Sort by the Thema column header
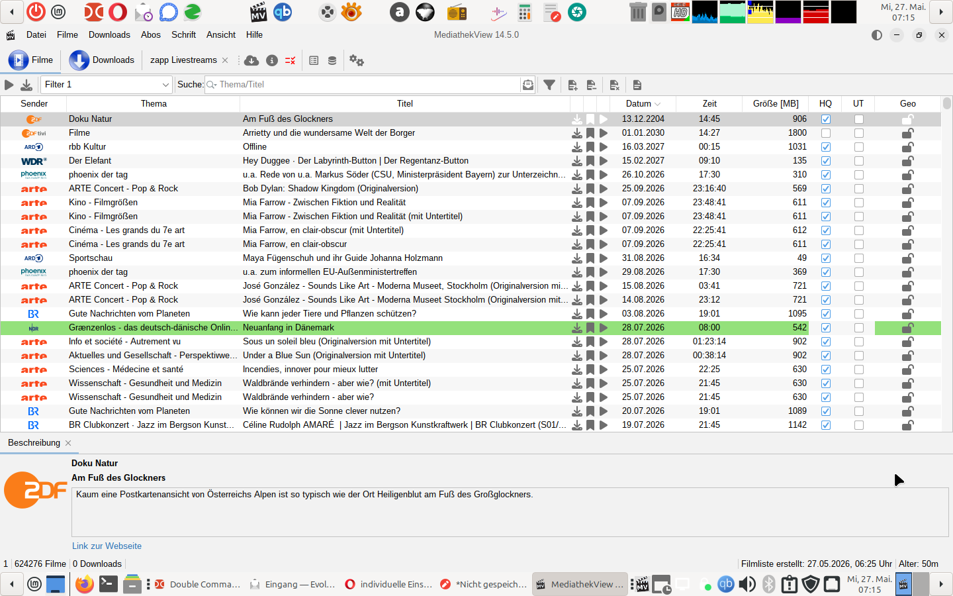 coord(154,104)
